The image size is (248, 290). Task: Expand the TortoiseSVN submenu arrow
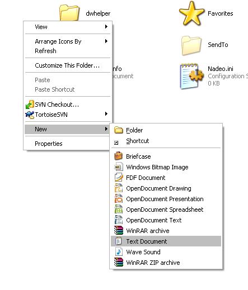106,114
